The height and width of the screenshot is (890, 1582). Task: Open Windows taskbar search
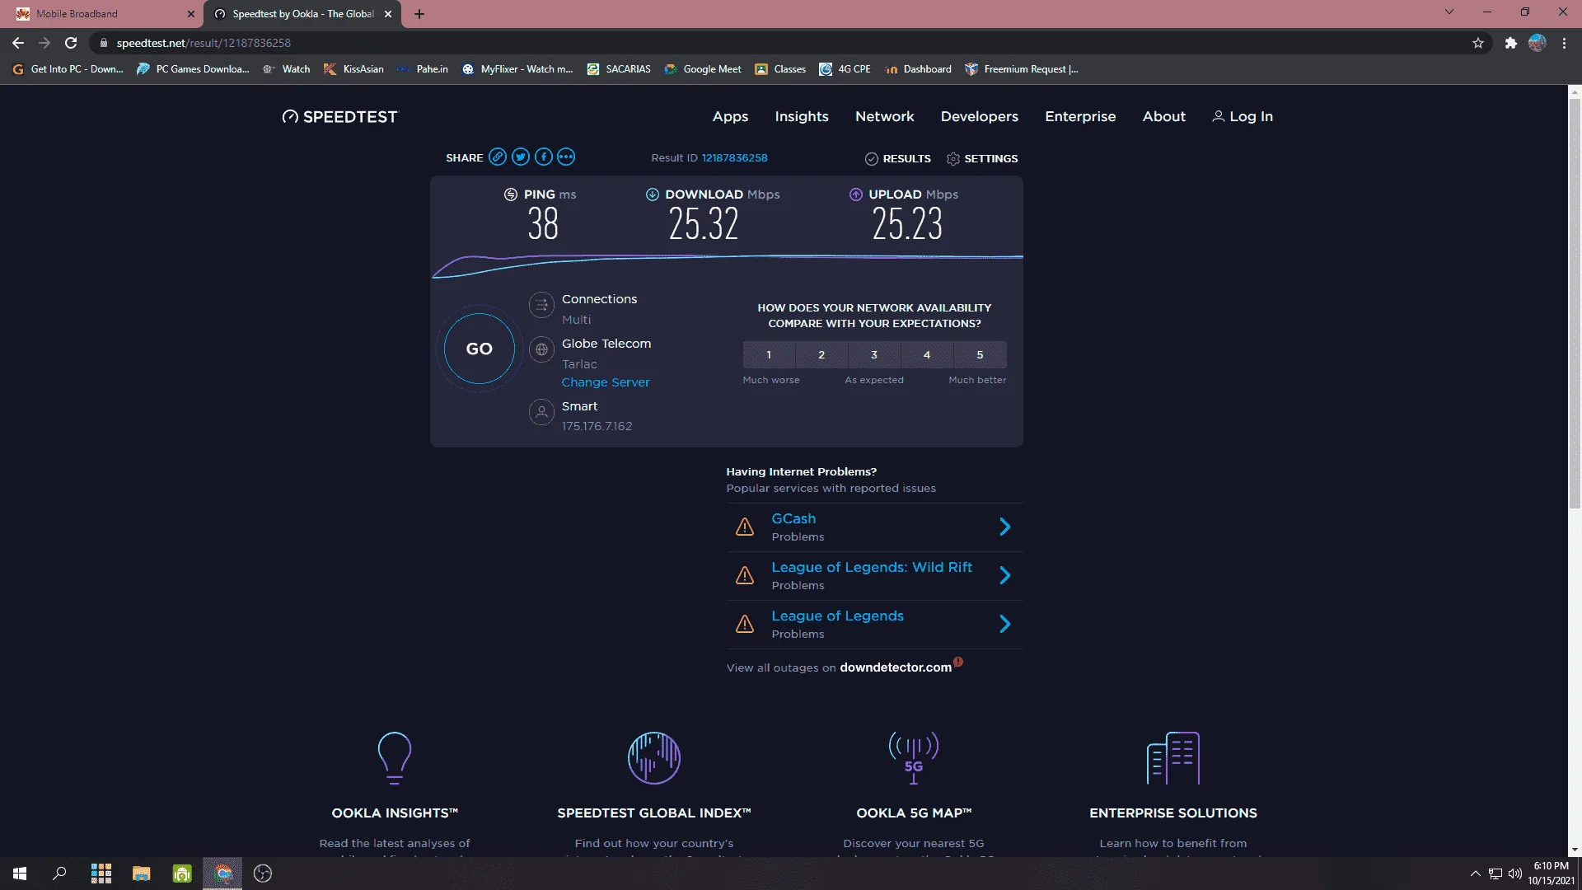pyautogui.click(x=59, y=874)
